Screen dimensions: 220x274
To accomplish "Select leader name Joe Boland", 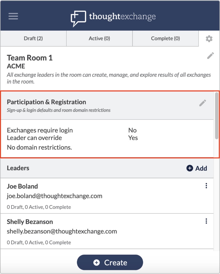I will pos(22,186).
